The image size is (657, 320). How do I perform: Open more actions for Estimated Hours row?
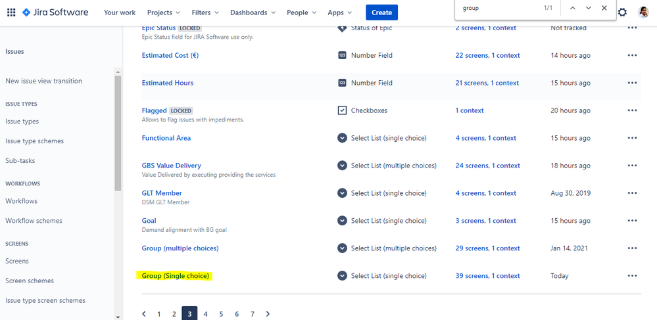click(632, 83)
